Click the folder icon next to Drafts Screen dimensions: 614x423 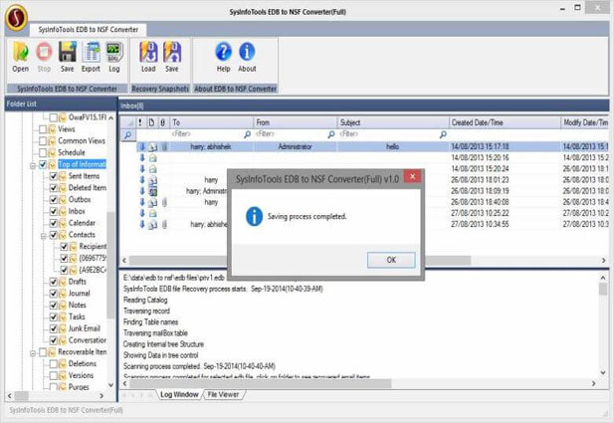tap(63, 282)
